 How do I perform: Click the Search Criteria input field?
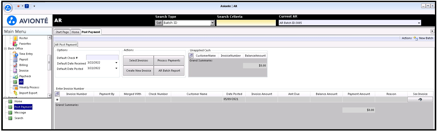click(x=246, y=23)
